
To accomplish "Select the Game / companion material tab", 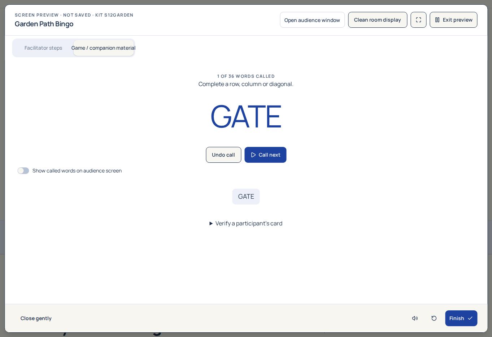I will coord(104,48).
